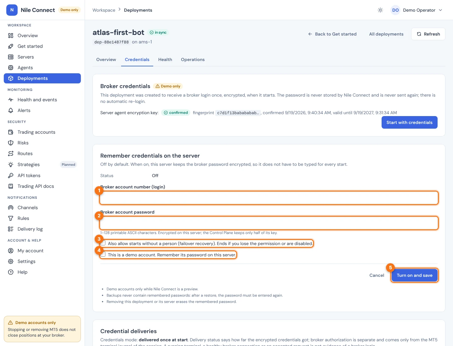Select Routes icon in Security section
The image size is (453, 346).
click(11, 153)
